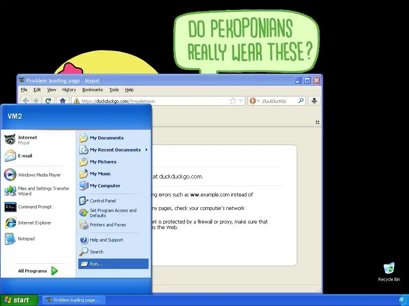Click the Start button
Image resolution: width=409 pixels, height=306 pixels.
click(19, 300)
